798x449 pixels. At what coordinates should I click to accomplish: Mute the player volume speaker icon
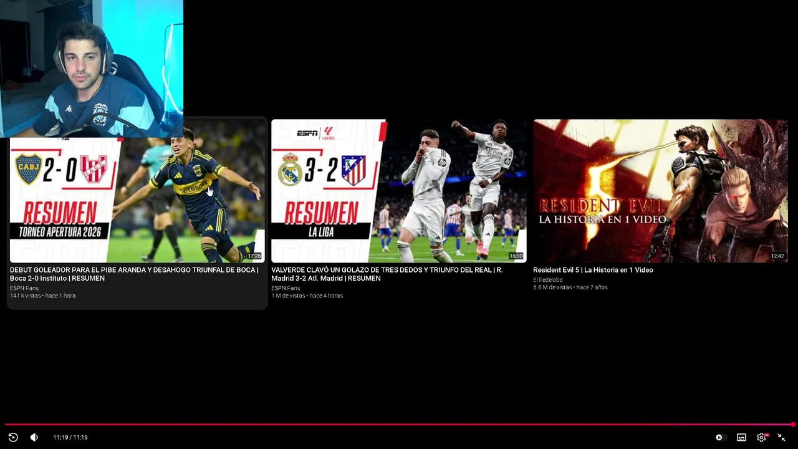pyautogui.click(x=34, y=437)
